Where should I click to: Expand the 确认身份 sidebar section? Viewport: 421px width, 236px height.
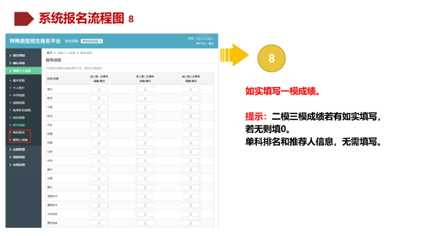coord(19,63)
